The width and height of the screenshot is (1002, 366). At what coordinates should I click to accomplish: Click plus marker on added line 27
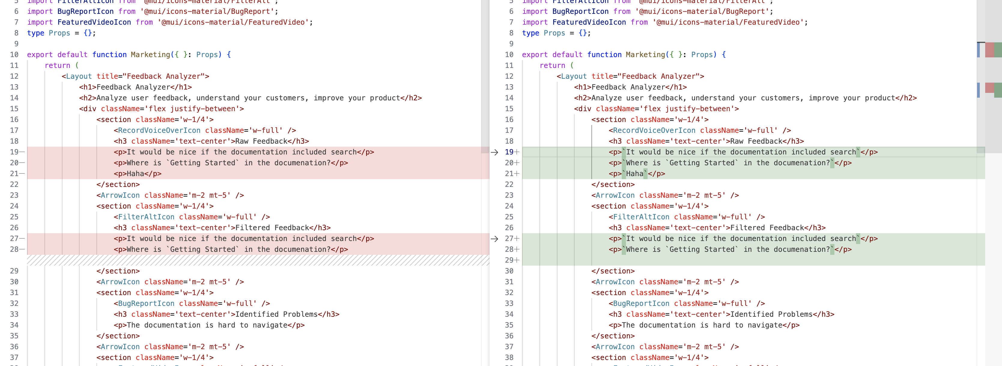[517, 239]
